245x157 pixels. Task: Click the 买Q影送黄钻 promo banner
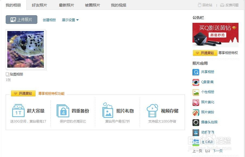[x=215, y=35]
